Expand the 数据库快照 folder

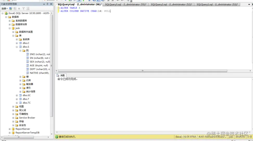click(x=10, y=24)
